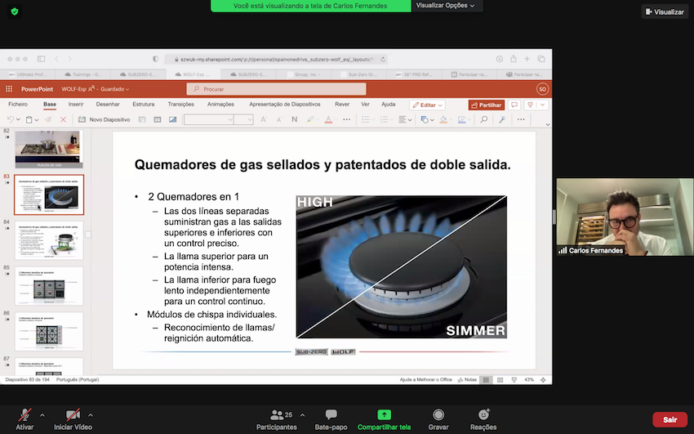This screenshot has width=694, height=434.
Task: Click fit slide to window icon
Action: tap(543, 380)
